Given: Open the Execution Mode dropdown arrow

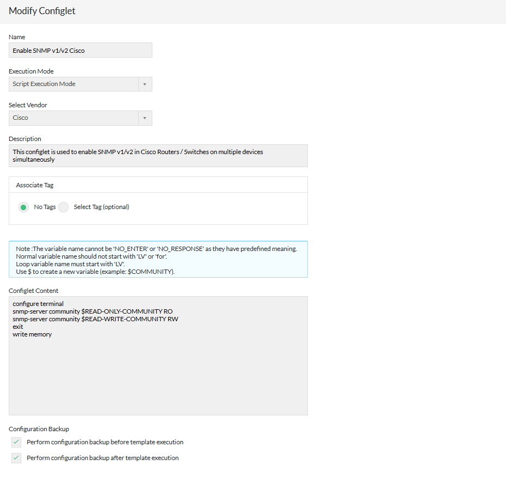Looking at the screenshot, I should tap(146, 84).
